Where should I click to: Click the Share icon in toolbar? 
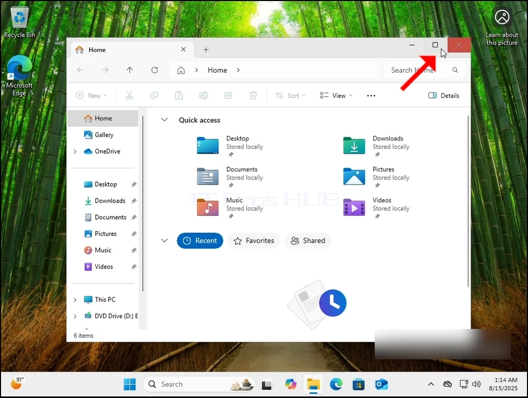228,95
